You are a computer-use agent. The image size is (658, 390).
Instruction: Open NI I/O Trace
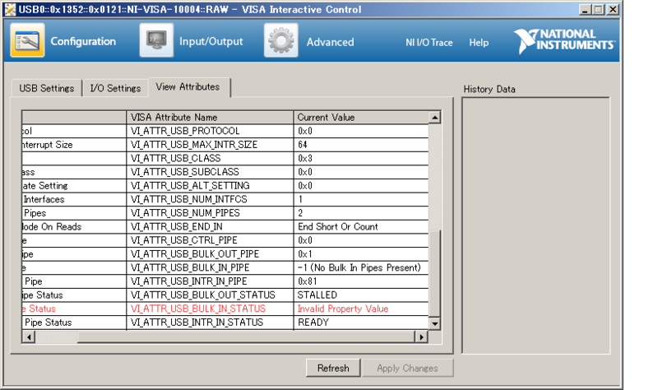(429, 43)
